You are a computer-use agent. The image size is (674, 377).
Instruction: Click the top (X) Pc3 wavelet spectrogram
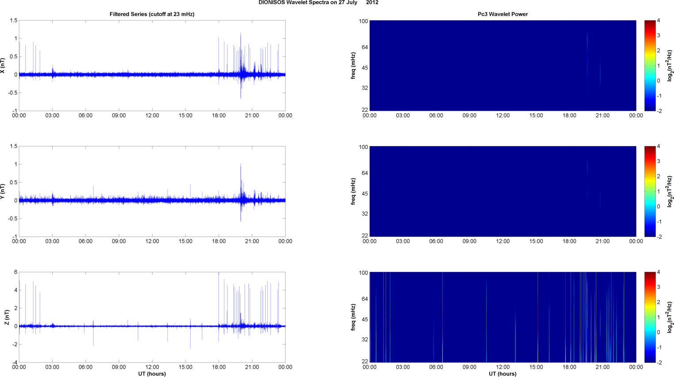503,66
